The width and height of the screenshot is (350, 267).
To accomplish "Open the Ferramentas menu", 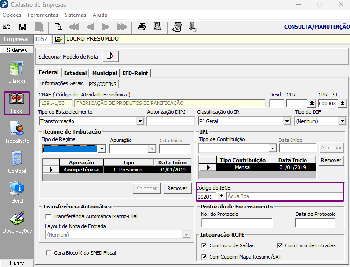I will tap(43, 15).
